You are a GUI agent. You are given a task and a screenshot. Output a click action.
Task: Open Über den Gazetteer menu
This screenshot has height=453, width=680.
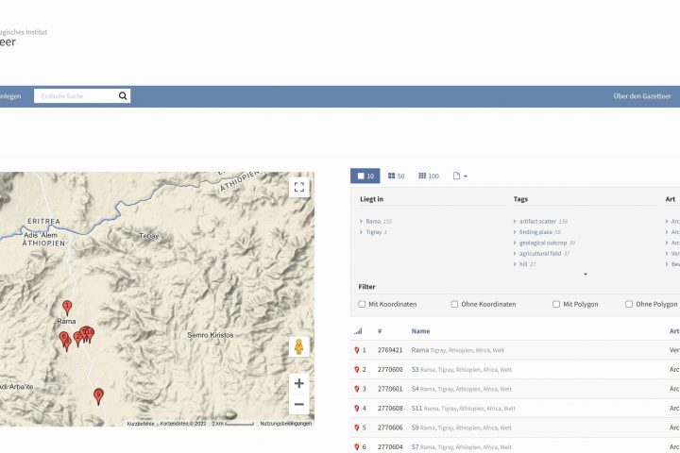(642, 96)
